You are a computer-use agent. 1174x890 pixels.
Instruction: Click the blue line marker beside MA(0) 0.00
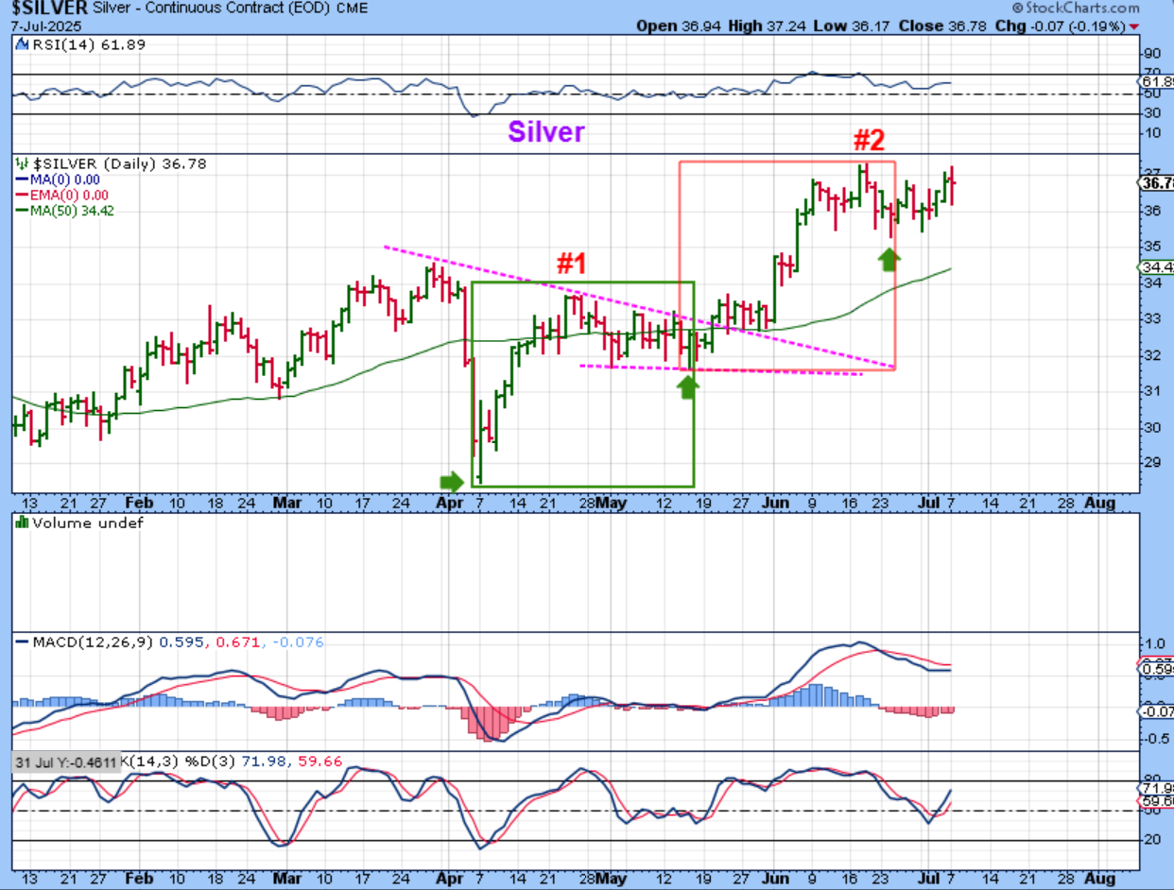[x=23, y=180]
